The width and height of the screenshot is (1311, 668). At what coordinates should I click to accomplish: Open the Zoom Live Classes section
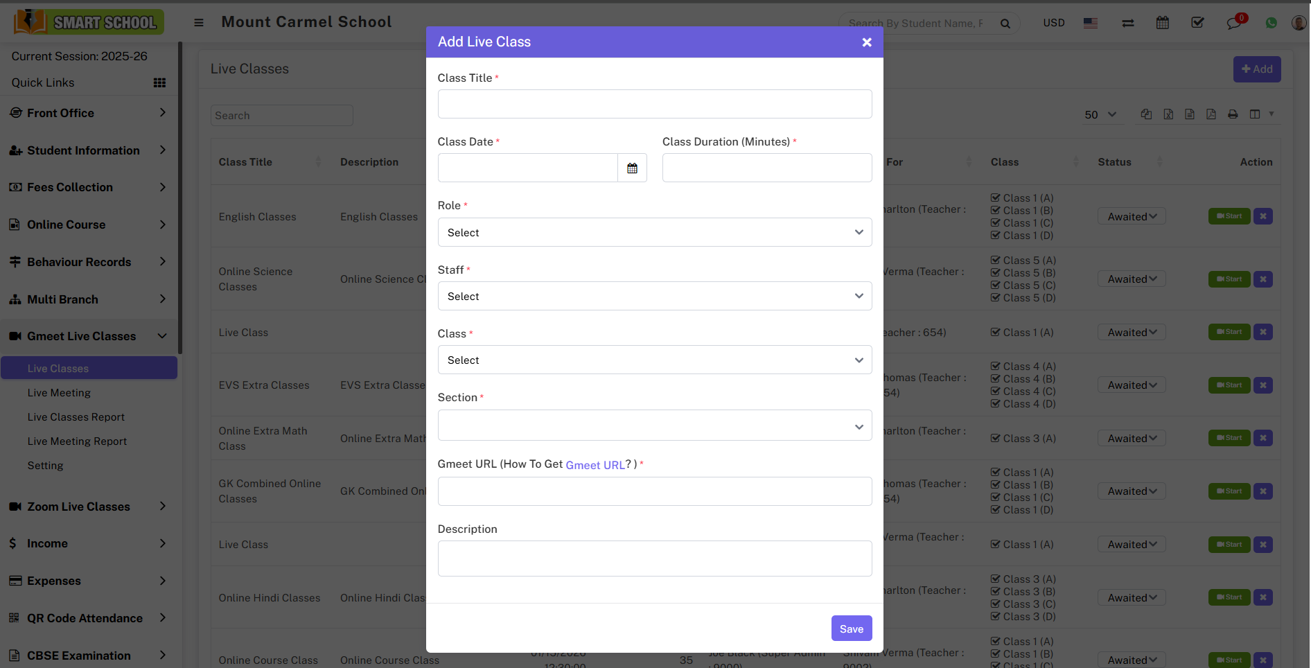(78, 507)
